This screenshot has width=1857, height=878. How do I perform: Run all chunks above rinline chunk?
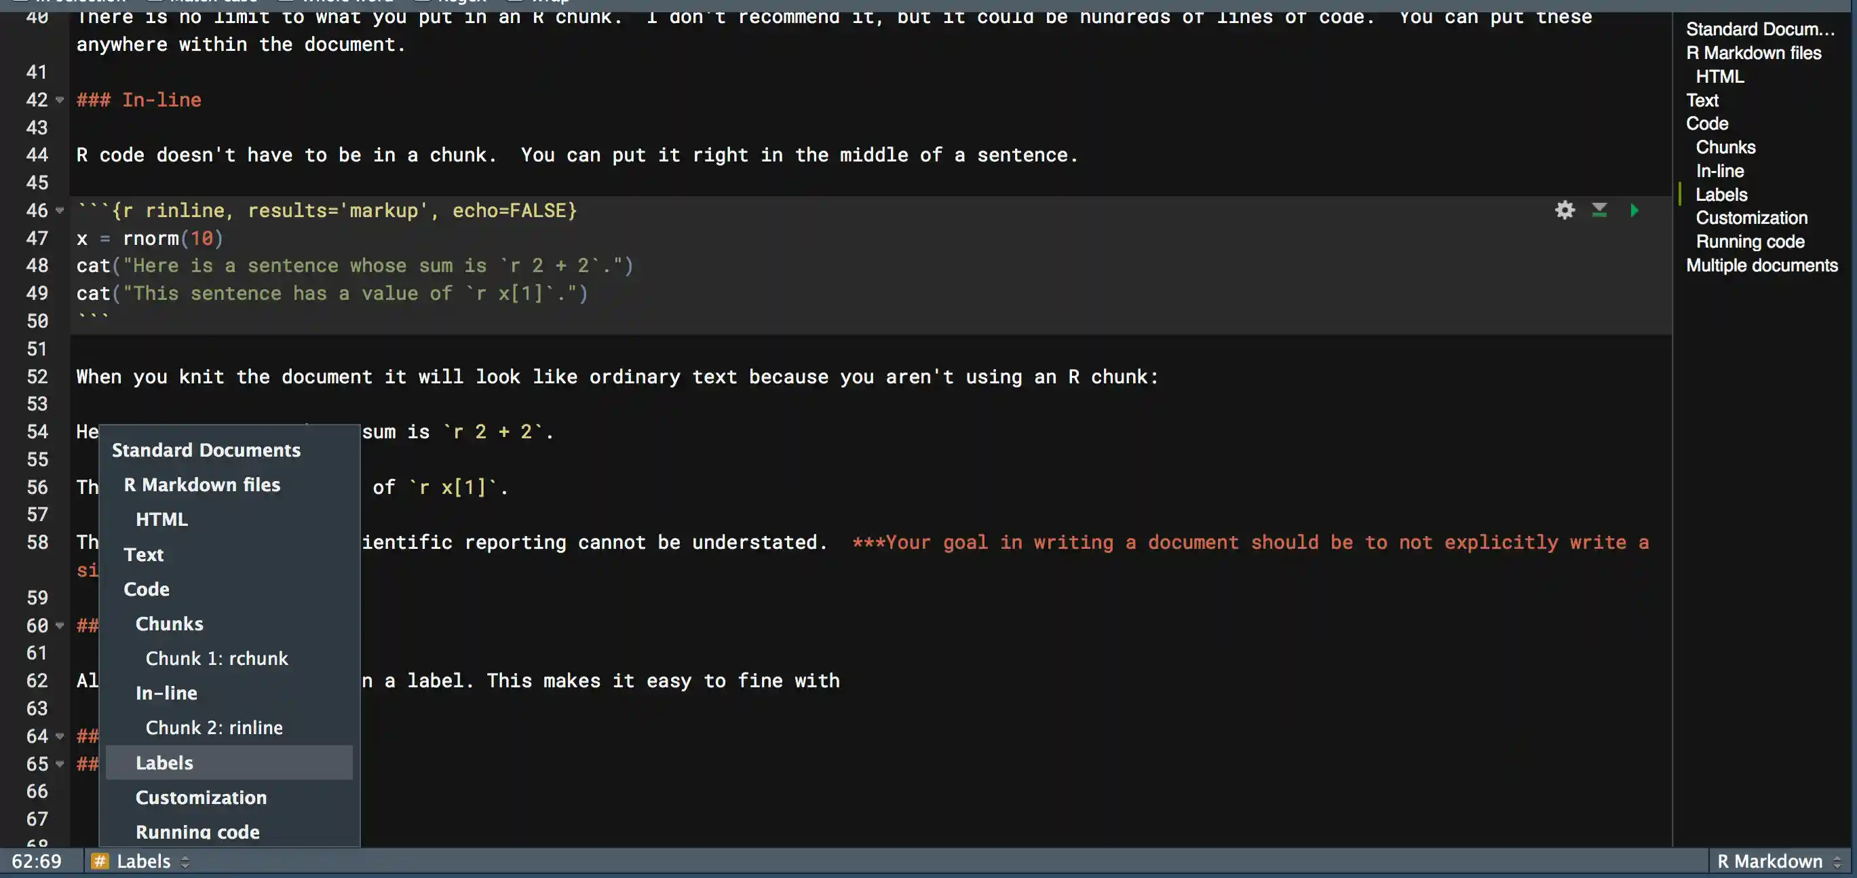[x=1599, y=210]
